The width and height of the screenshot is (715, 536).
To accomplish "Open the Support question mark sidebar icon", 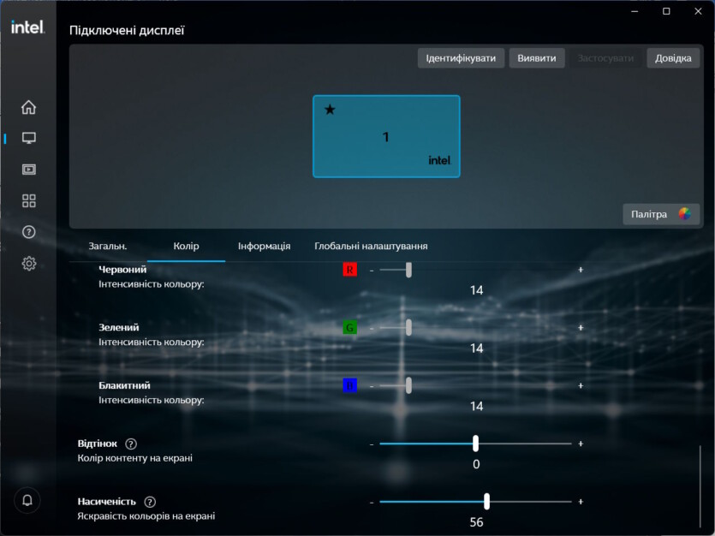I will pyautogui.click(x=28, y=232).
